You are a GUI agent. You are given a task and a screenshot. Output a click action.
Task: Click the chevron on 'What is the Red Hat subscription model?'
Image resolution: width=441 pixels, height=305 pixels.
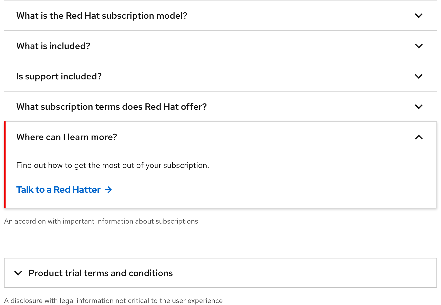pyautogui.click(x=418, y=16)
